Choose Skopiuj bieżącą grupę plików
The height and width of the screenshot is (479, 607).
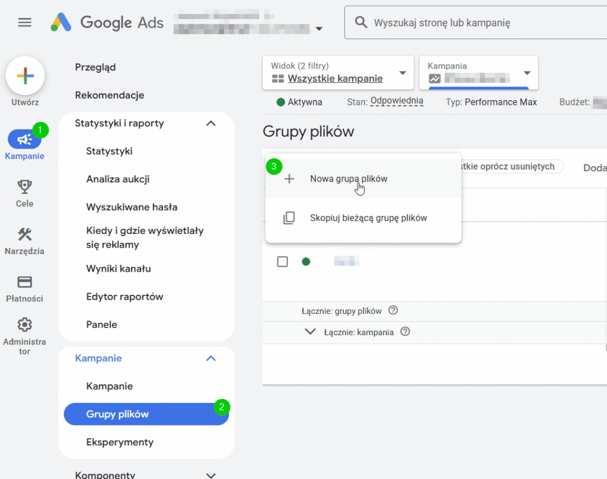(x=368, y=218)
